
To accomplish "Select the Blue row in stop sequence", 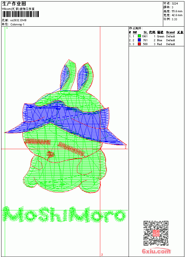I will (156, 40).
